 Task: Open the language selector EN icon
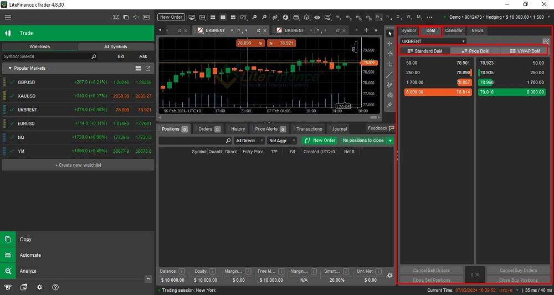(x=146, y=17)
